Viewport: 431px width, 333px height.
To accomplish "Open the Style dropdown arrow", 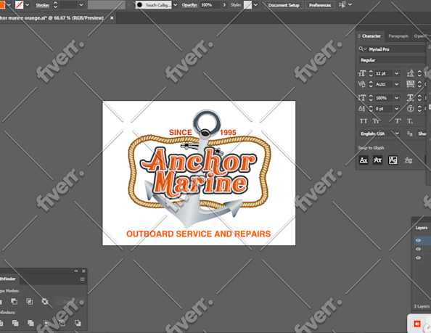I will pyautogui.click(x=256, y=4).
